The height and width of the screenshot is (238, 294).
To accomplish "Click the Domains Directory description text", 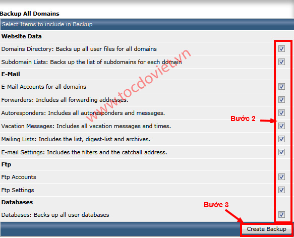I will [x=79, y=49].
